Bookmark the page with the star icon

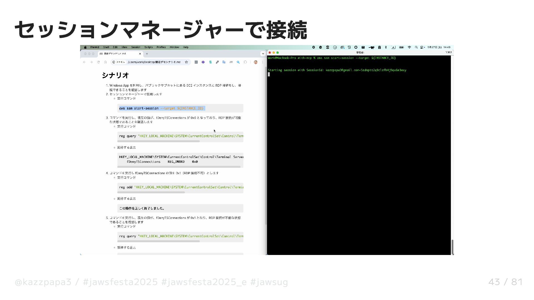(x=186, y=62)
